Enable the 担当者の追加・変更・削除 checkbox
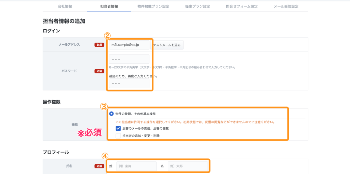 coord(118,135)
